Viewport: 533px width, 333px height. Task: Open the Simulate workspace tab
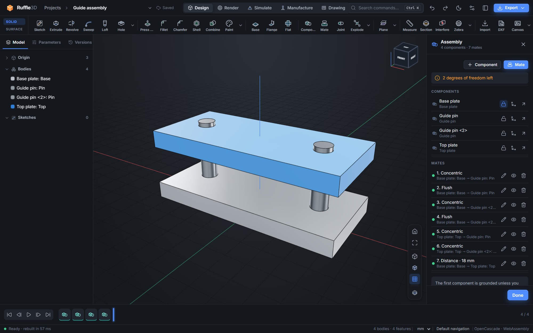point(260,8)
